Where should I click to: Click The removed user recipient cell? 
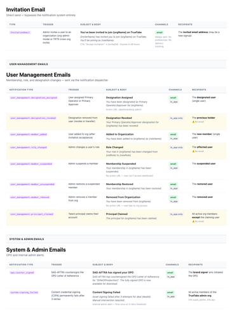(x=203, y=197)
